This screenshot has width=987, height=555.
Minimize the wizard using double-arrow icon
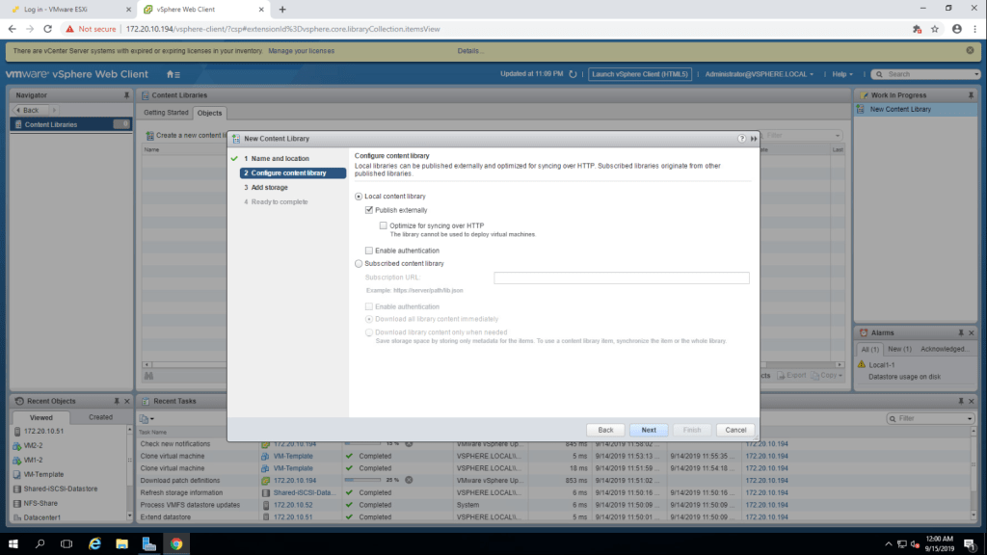(753, 139)
